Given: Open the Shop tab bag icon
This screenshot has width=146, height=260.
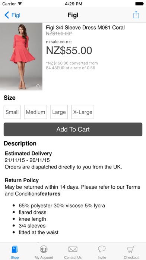Looking at the screenshot, I should [15, 250].
